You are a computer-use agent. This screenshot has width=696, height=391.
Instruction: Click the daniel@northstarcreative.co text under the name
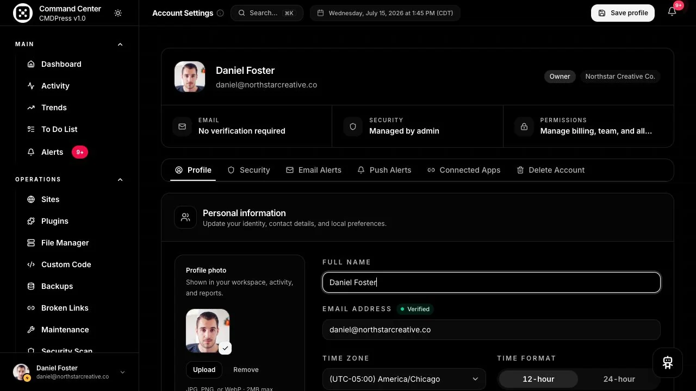(266, 85)
